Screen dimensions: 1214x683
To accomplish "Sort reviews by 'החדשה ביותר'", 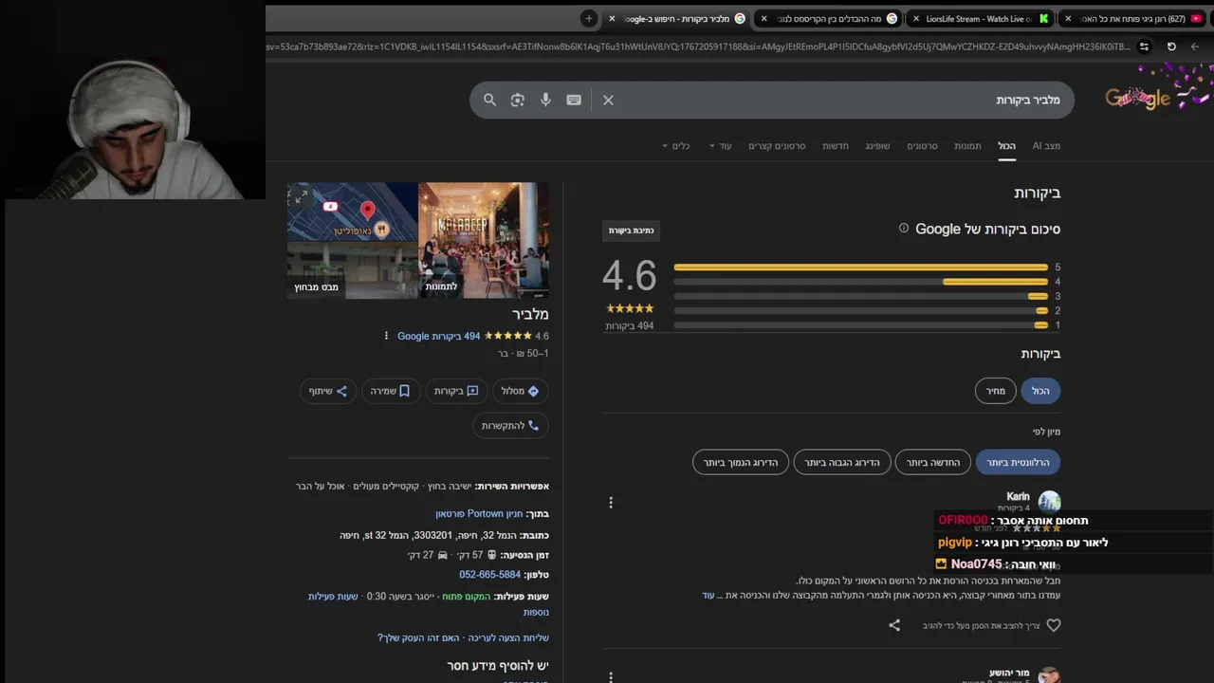I will (x=933, y=463).
